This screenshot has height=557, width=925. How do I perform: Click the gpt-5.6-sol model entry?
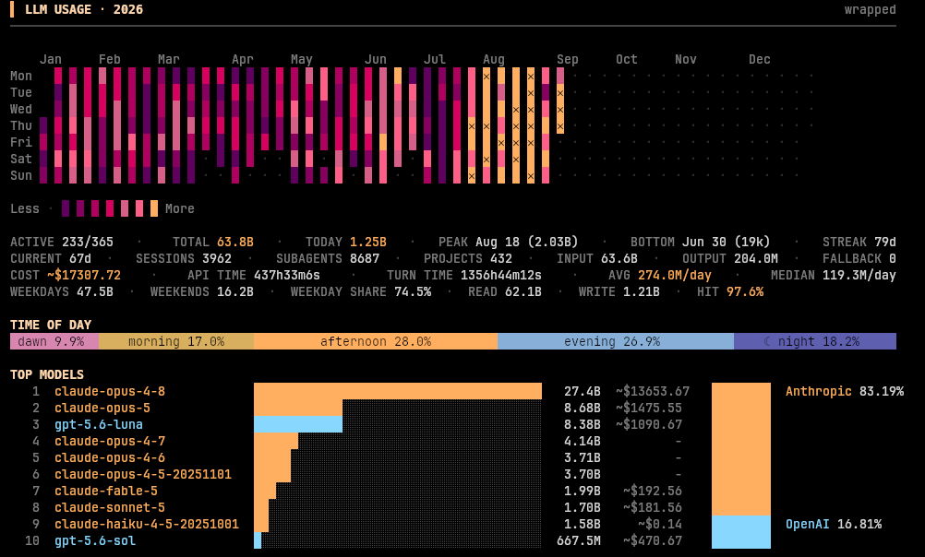(95, 540)
